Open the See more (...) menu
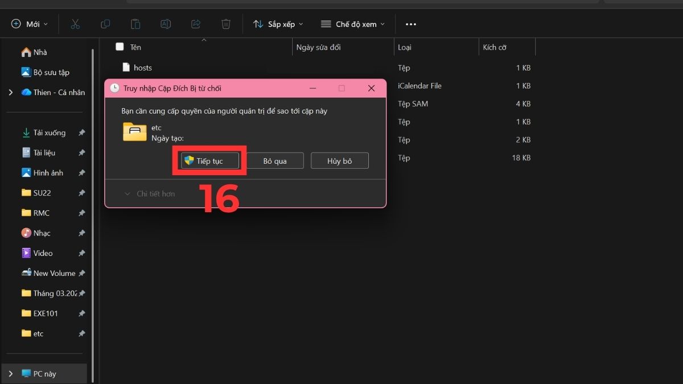Viewport: 683px width, 384px height. 410,23
